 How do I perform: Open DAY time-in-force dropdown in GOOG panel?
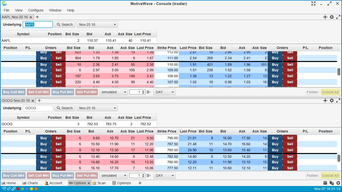pos(164,175)
